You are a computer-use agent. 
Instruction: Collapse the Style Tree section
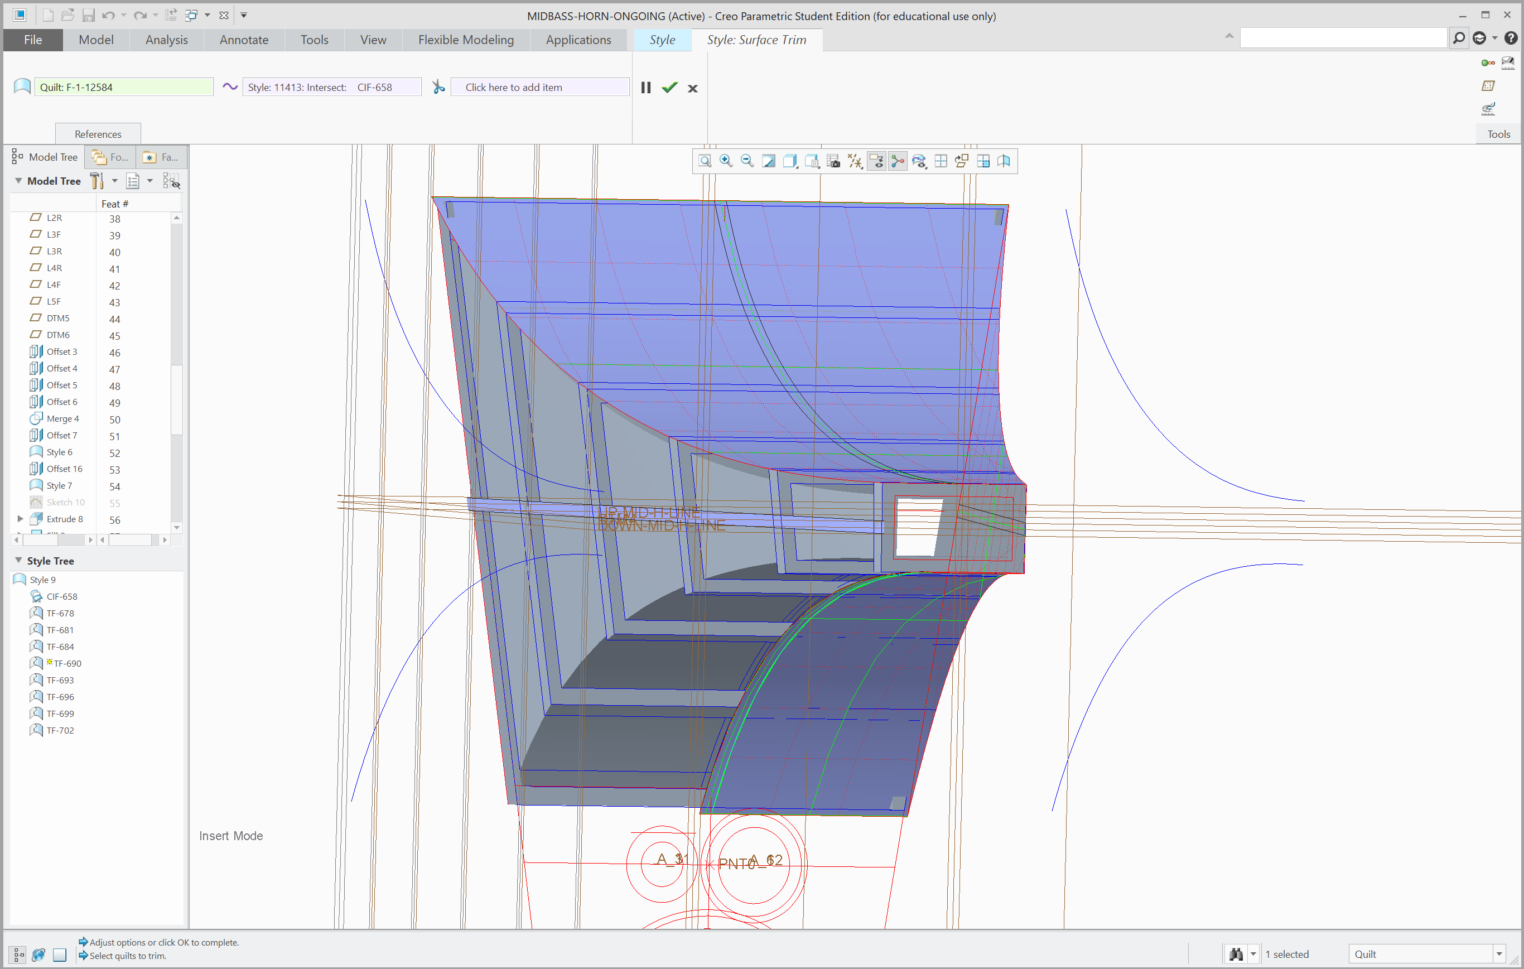18,561
